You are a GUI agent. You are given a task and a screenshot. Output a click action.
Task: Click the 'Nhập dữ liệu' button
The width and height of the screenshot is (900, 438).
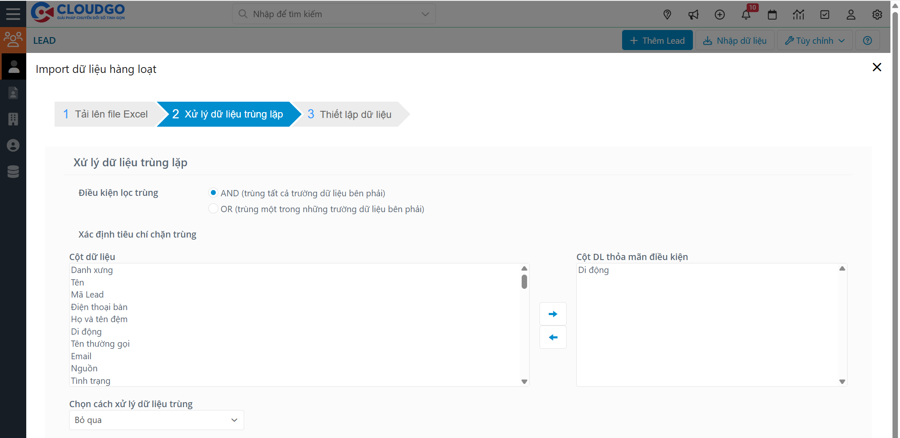tap(735, 40)
